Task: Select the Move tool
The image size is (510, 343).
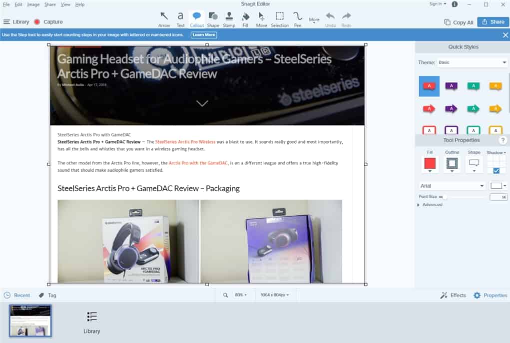Action: 262,19
